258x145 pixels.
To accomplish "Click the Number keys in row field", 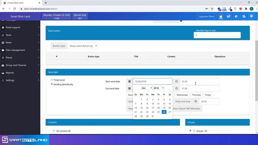I will point(217,35).
